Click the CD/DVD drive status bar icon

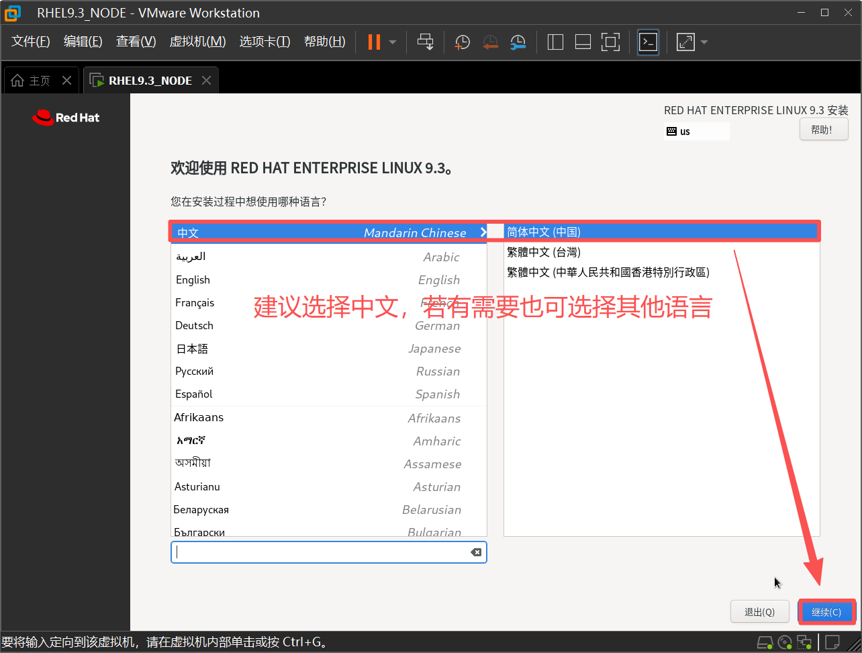point(785,642)
